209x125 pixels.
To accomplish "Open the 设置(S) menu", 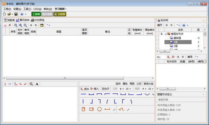I will pos(17,9).
